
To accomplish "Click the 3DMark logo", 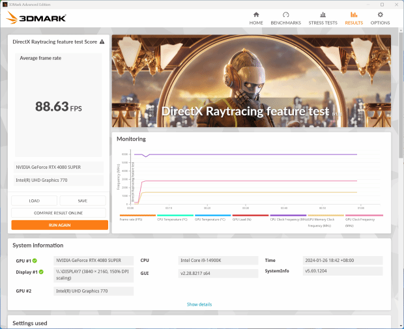I will click(36, 18).
